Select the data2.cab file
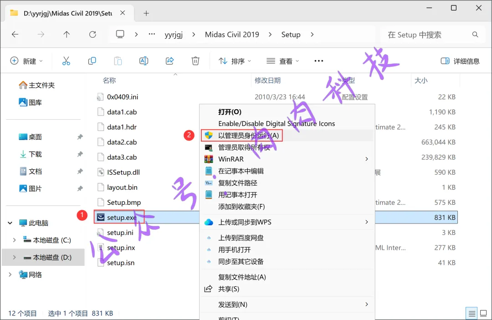492x320 pixels. pyautogui.click(x=122, y=142)
